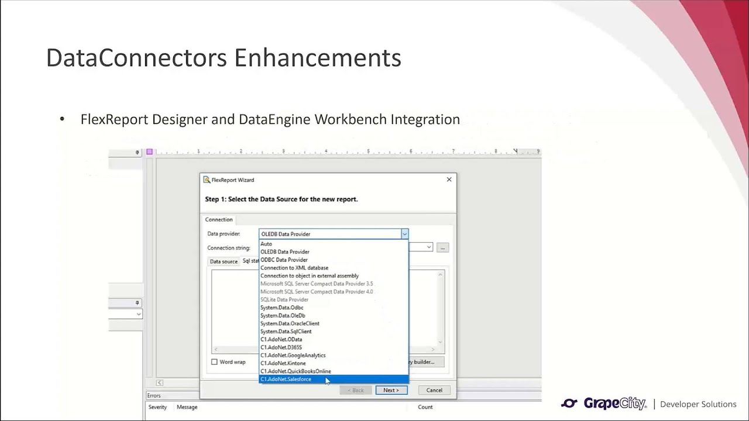The height and width of the screenshot is (421, 749).
Task: Select C1.AdoNet.OData provider
Action: (334, 339)
